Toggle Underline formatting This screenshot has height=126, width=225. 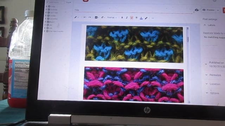(131, 18)
